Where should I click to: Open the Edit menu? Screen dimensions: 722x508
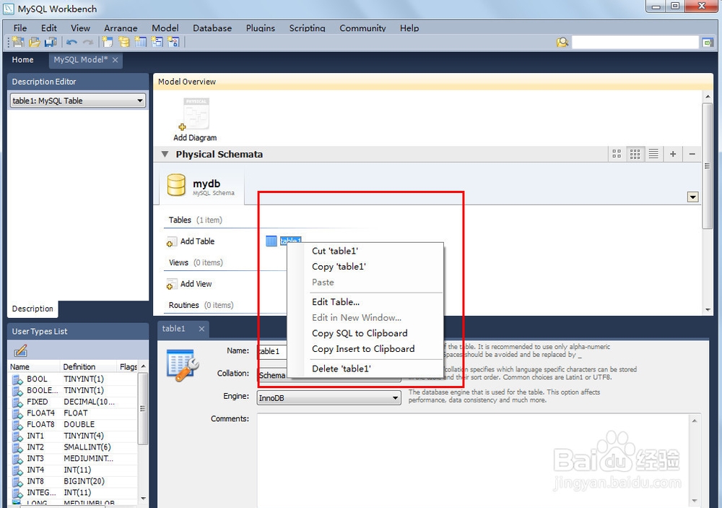(x=49, y=28)
